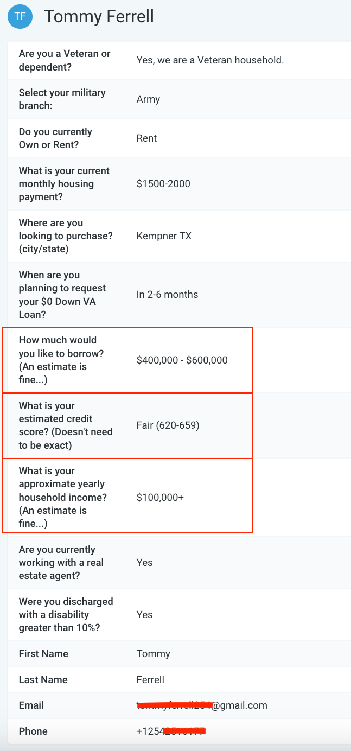The height and width of the screenshot is (751, 351).
Task: Select the In 2-6 months answer
Action: click(167, 295)
